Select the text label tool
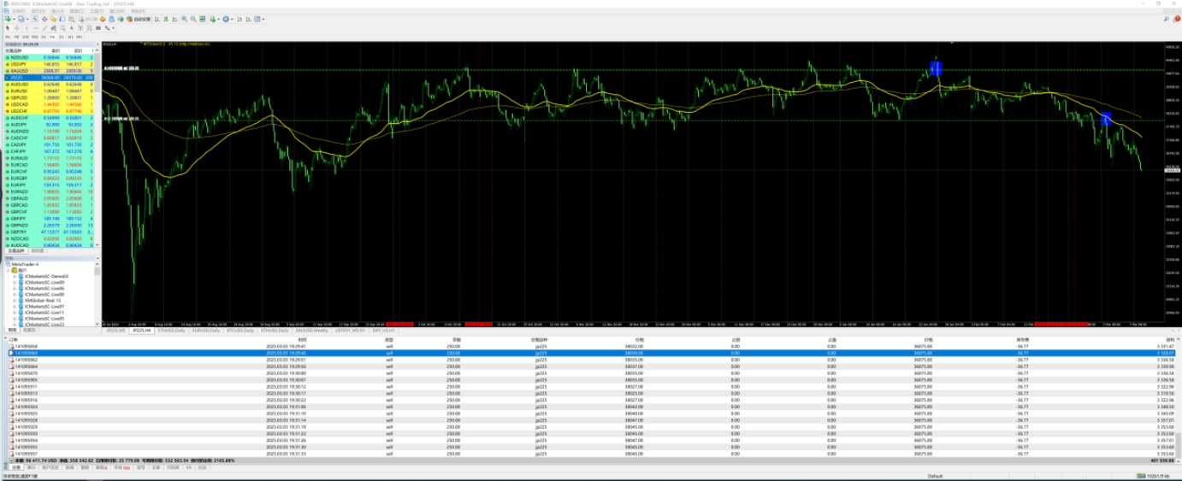Viewport: 1182px width, 481px height. click(80, 27)
